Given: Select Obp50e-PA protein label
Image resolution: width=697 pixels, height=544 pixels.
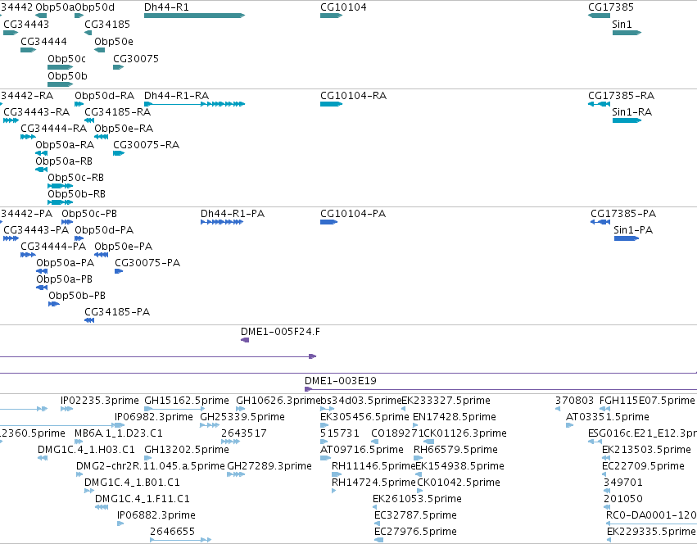Looking at the screenshot, I should pos(123,247).
